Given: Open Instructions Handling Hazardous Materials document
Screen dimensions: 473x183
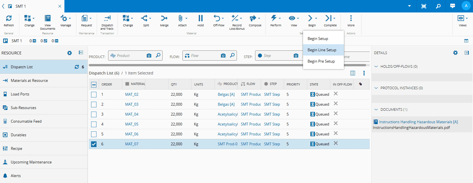Looking at the screenshot, I should click(418, 122).
